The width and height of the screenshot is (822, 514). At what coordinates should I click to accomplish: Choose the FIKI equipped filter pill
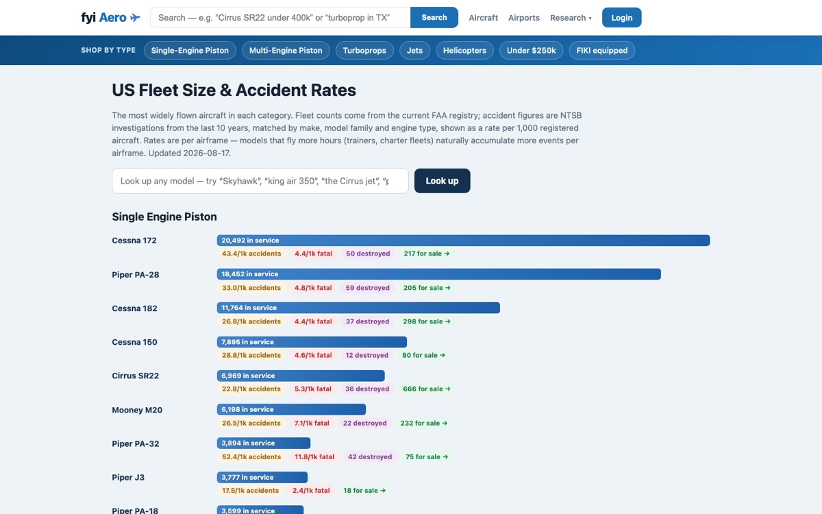point(602,50)
